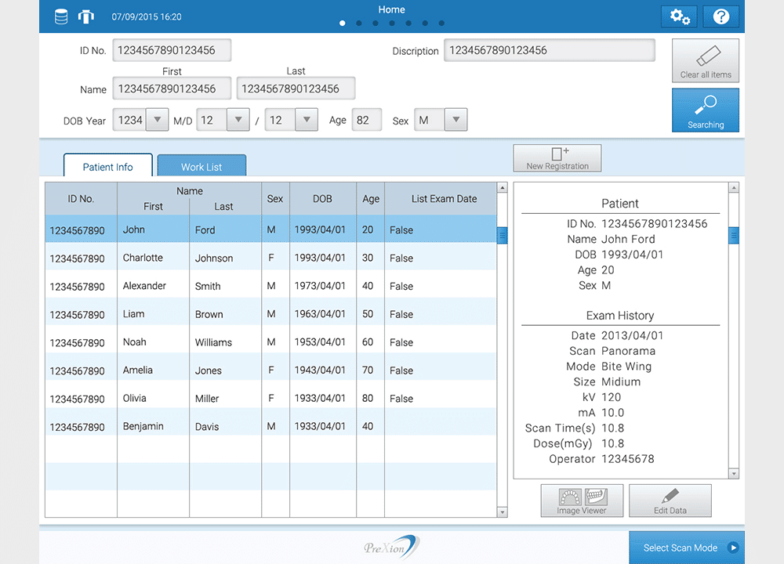Open the Image Viewer
This screenshot has width=784, height=564.
581,501
